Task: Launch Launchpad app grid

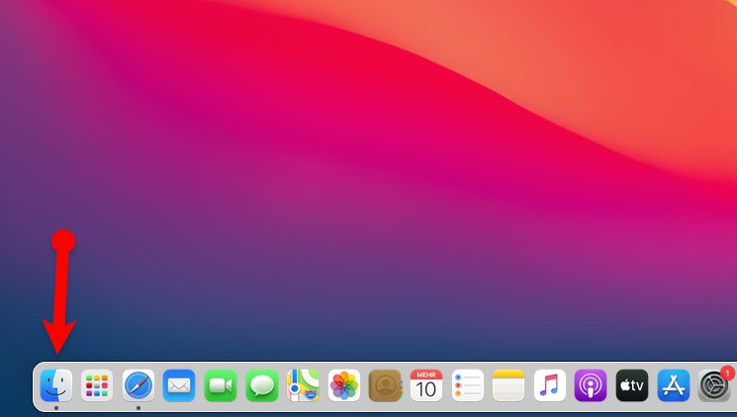Action: coord(97,385)
